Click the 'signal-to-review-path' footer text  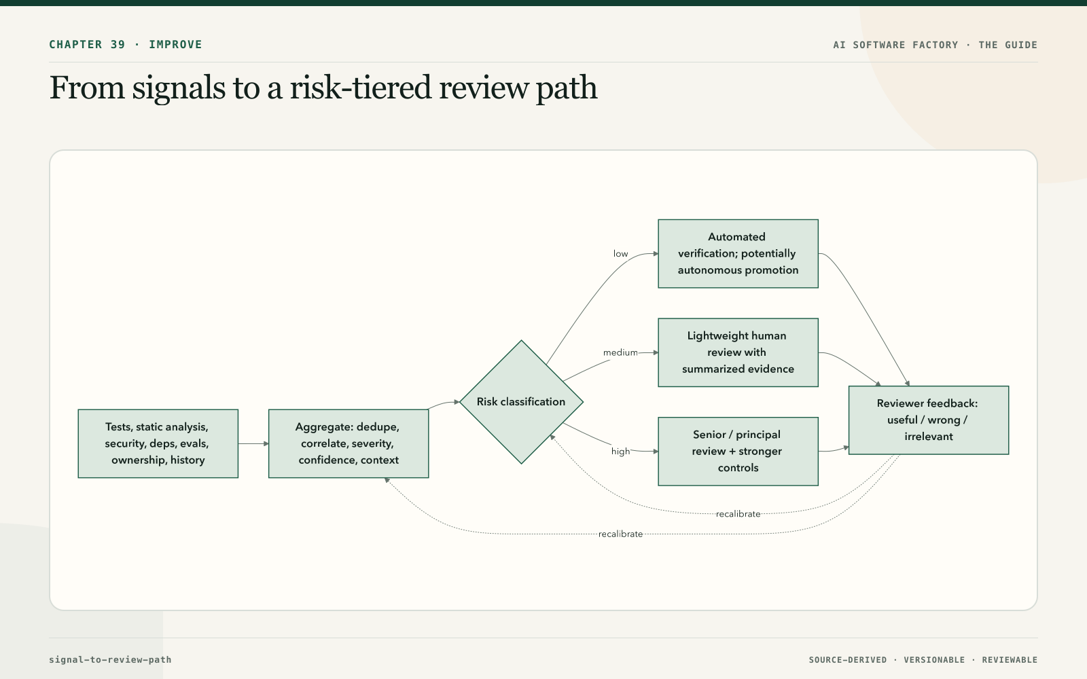coord(110,659)
